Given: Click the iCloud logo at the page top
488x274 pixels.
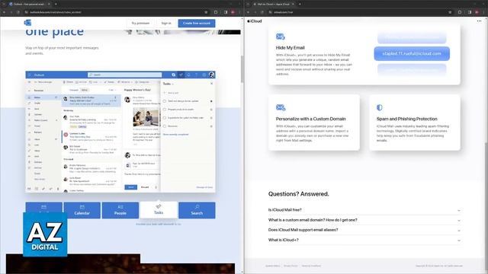Looking at the screenshot, I should click(x=255, y=21).
